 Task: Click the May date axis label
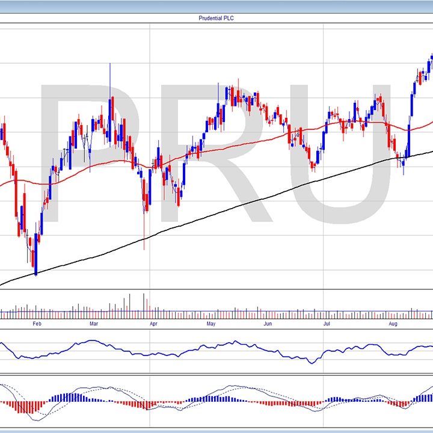point(210,324)
